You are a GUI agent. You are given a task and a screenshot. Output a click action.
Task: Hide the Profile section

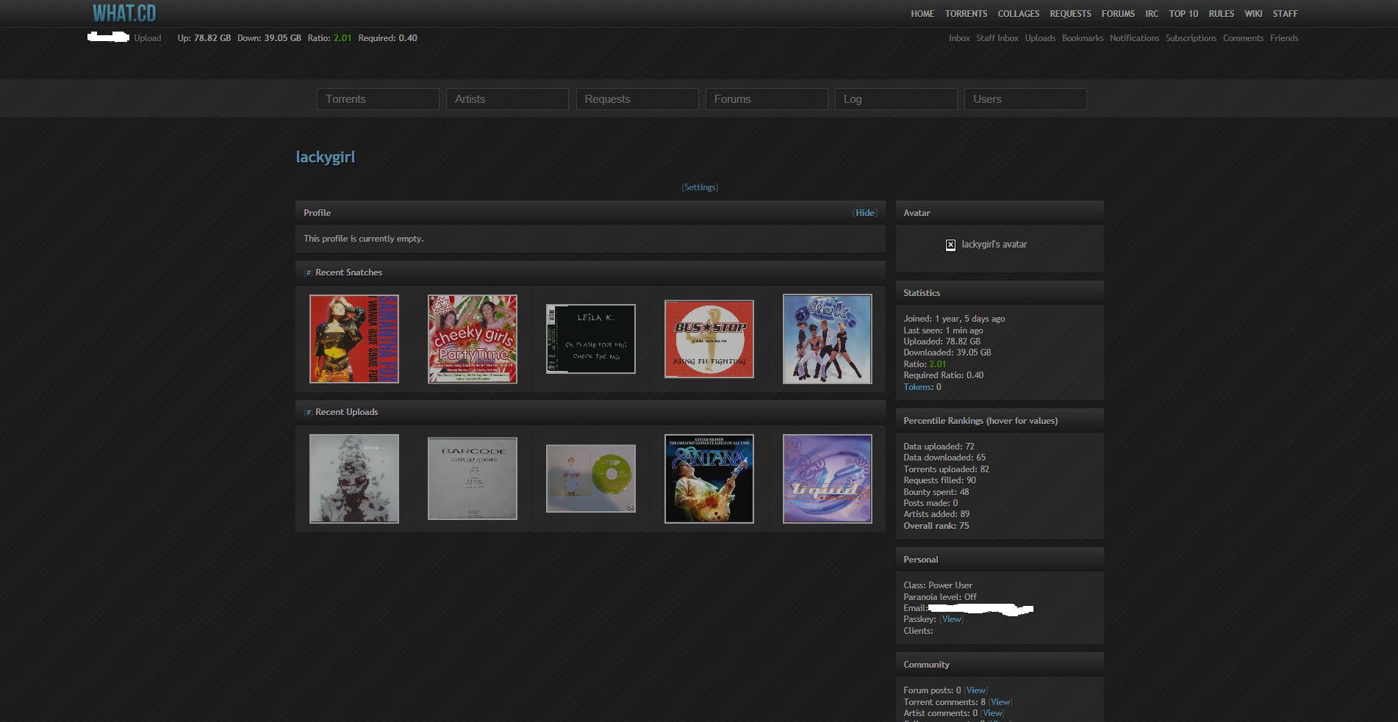coord(865,213)
